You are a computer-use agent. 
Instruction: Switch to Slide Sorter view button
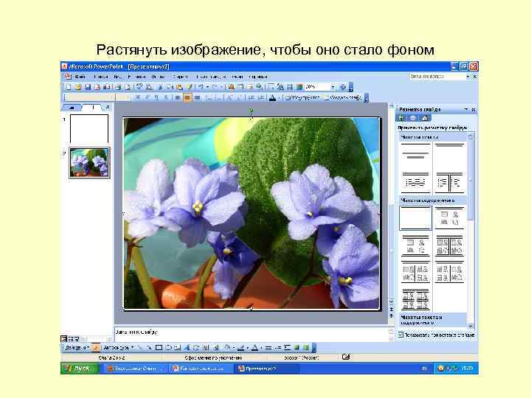pos(71,338)
